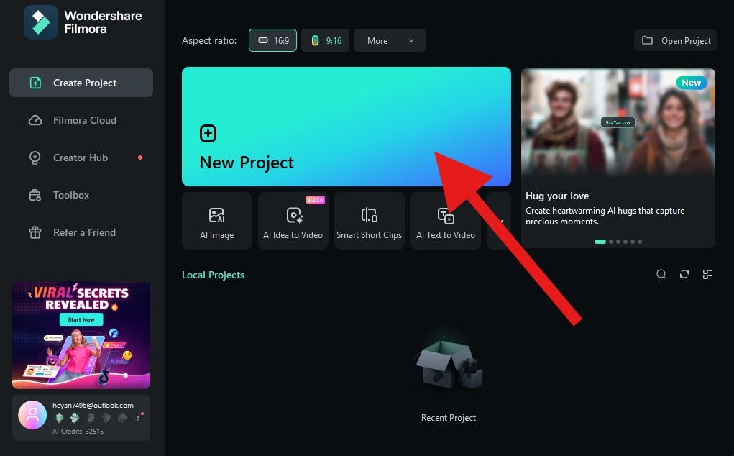Click the New badge on promo card
This screenshot has height=456, width=734.
692,83
